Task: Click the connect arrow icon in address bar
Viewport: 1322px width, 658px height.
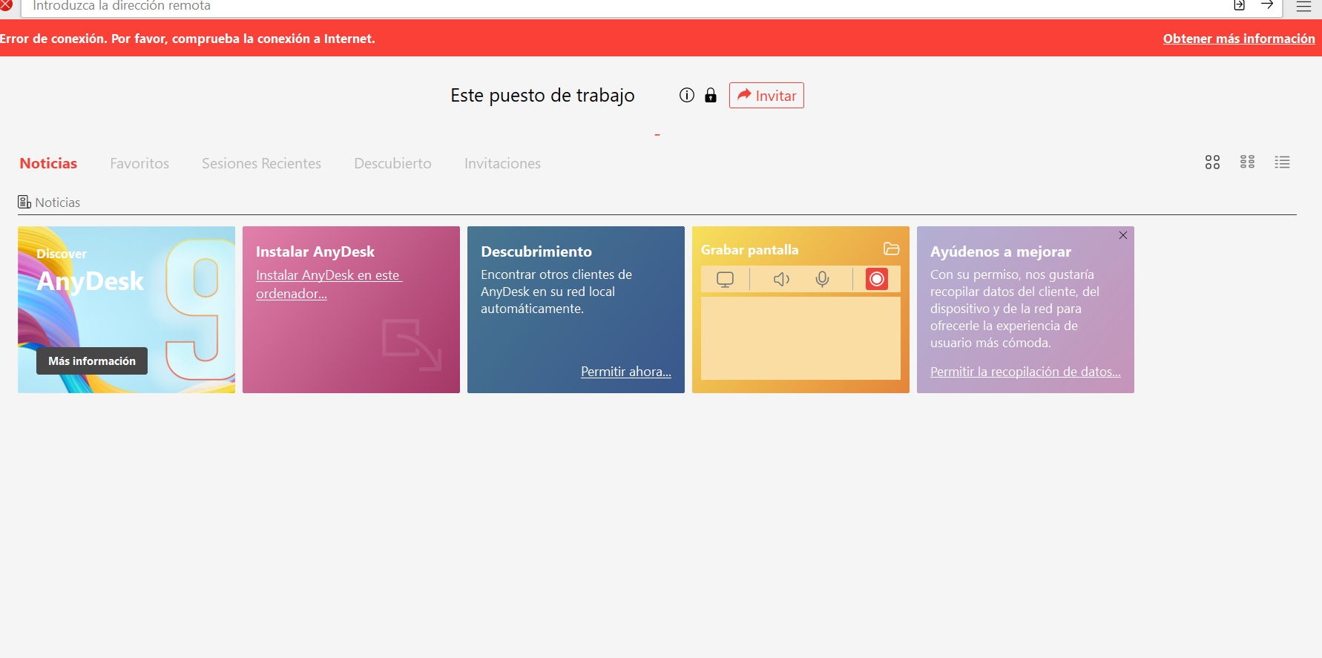Action: [x=1267, y=5]
